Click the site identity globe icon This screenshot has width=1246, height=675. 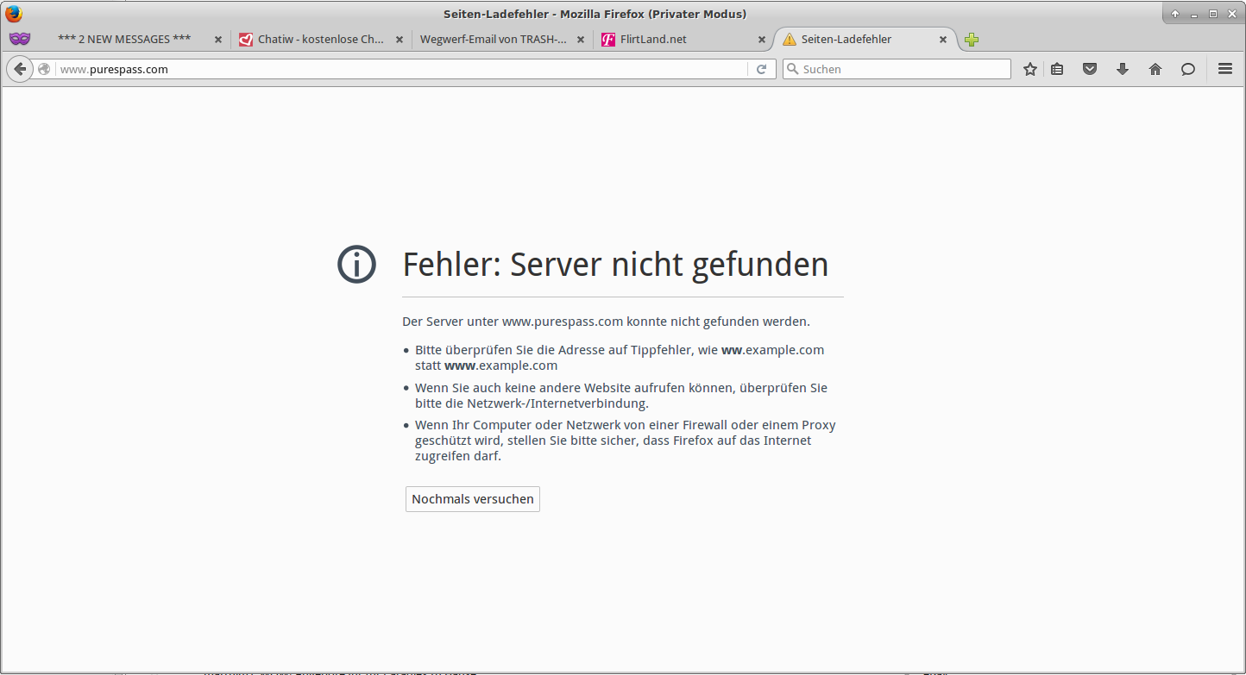coord(44,69)
